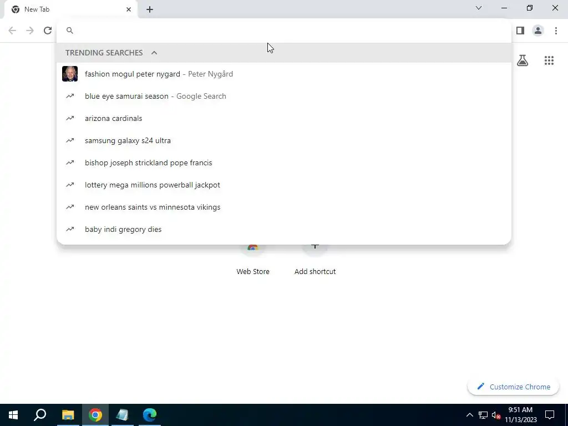Click Peter Nygård thumbnail photo
Image resolution: width=568 pixels, height=426 pixels.
[70, 74]
